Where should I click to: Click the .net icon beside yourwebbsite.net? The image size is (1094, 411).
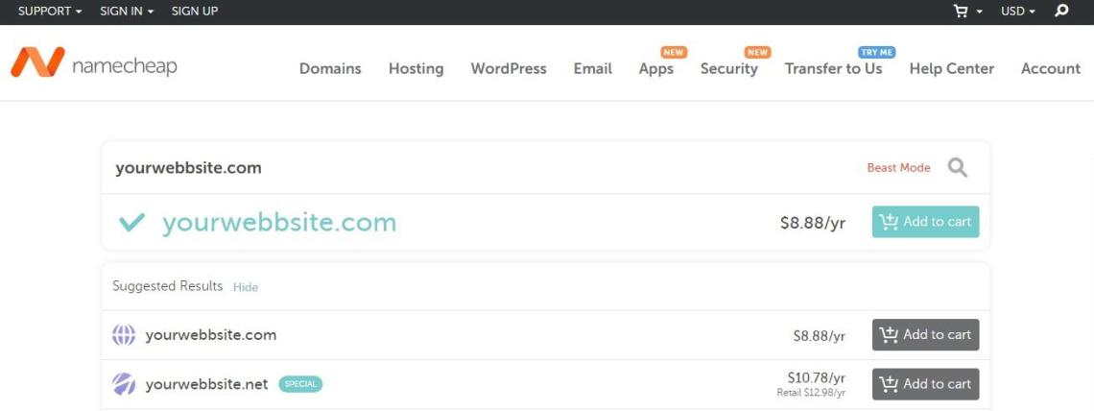[x=124, y=384]
